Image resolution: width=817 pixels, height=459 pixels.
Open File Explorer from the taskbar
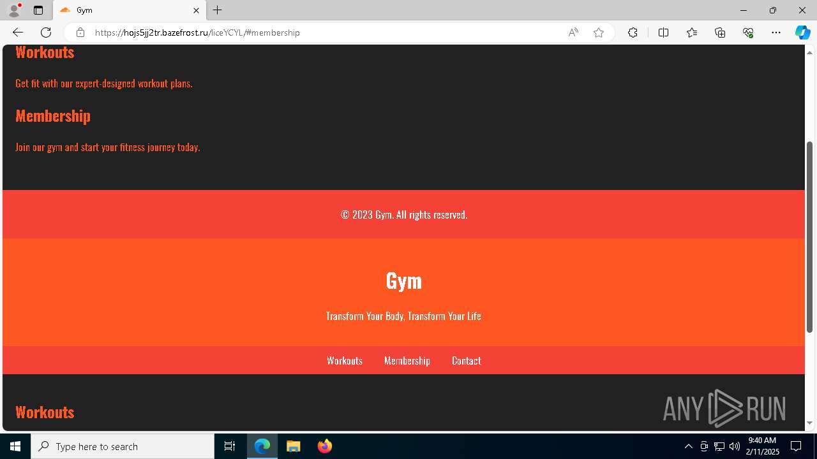point(294,446)
